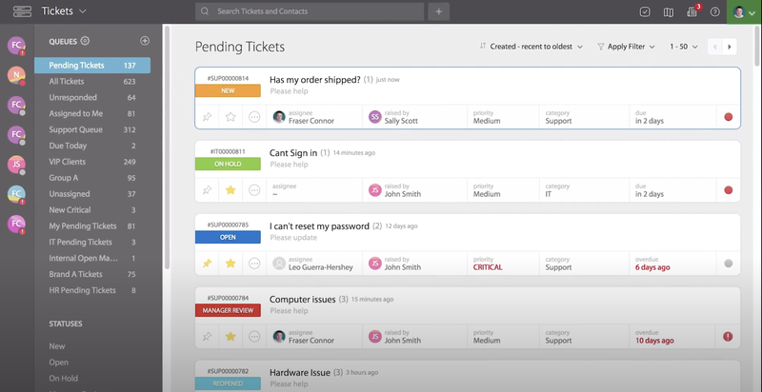The image size is (762, 392).
Task: Select the Support Queue item
Action: pyautogui.click(x=92, y=129)
